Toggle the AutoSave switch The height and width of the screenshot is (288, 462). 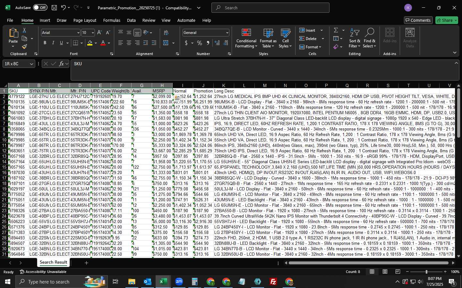point(40,8)
